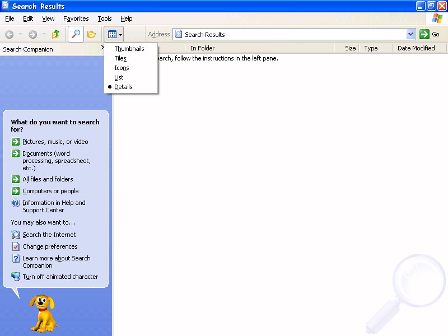Open Information in Help and Support Center

coord(54,206)
